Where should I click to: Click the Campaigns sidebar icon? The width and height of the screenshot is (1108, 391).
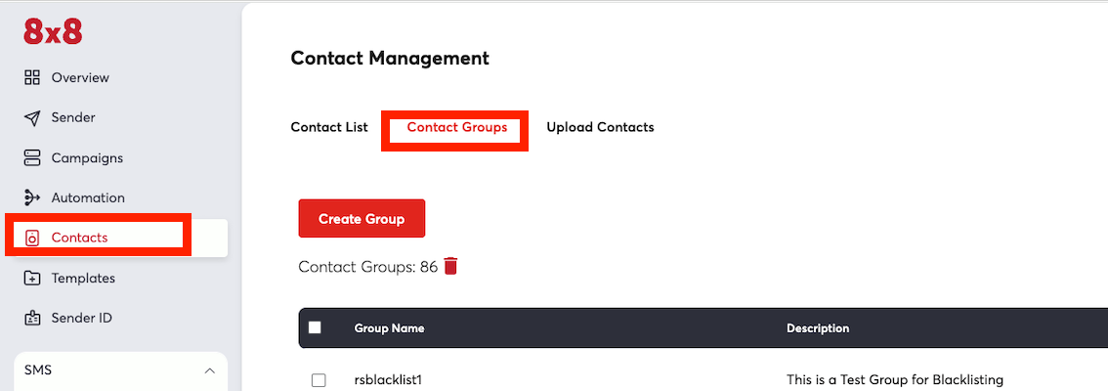click(32, 157)
